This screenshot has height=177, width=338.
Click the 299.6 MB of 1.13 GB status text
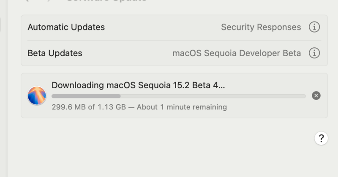89,107
